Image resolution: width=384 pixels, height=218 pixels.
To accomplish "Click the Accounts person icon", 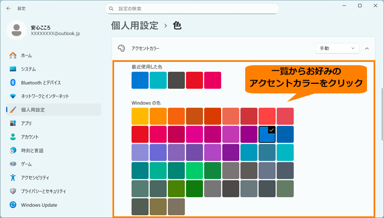I will point(13,137).
